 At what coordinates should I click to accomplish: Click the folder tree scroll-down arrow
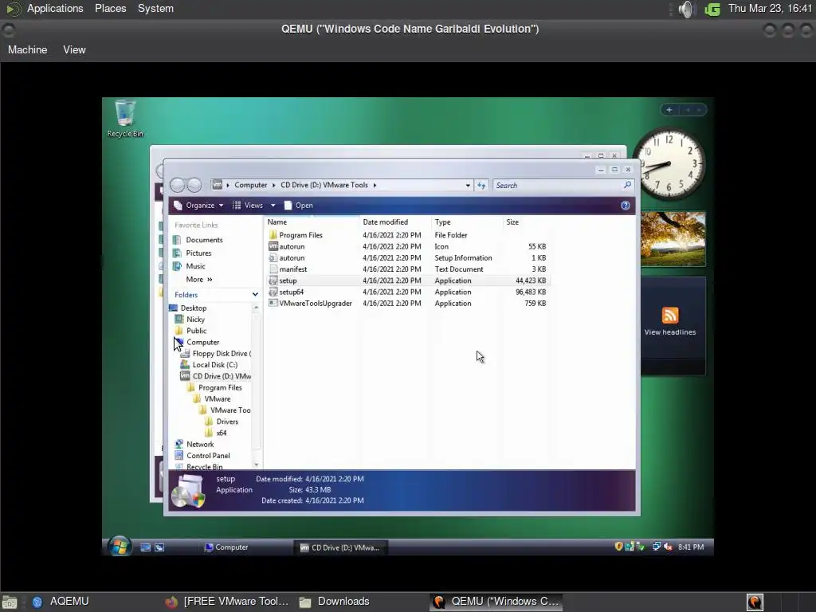pyautogui.click(x=257, y=465)
